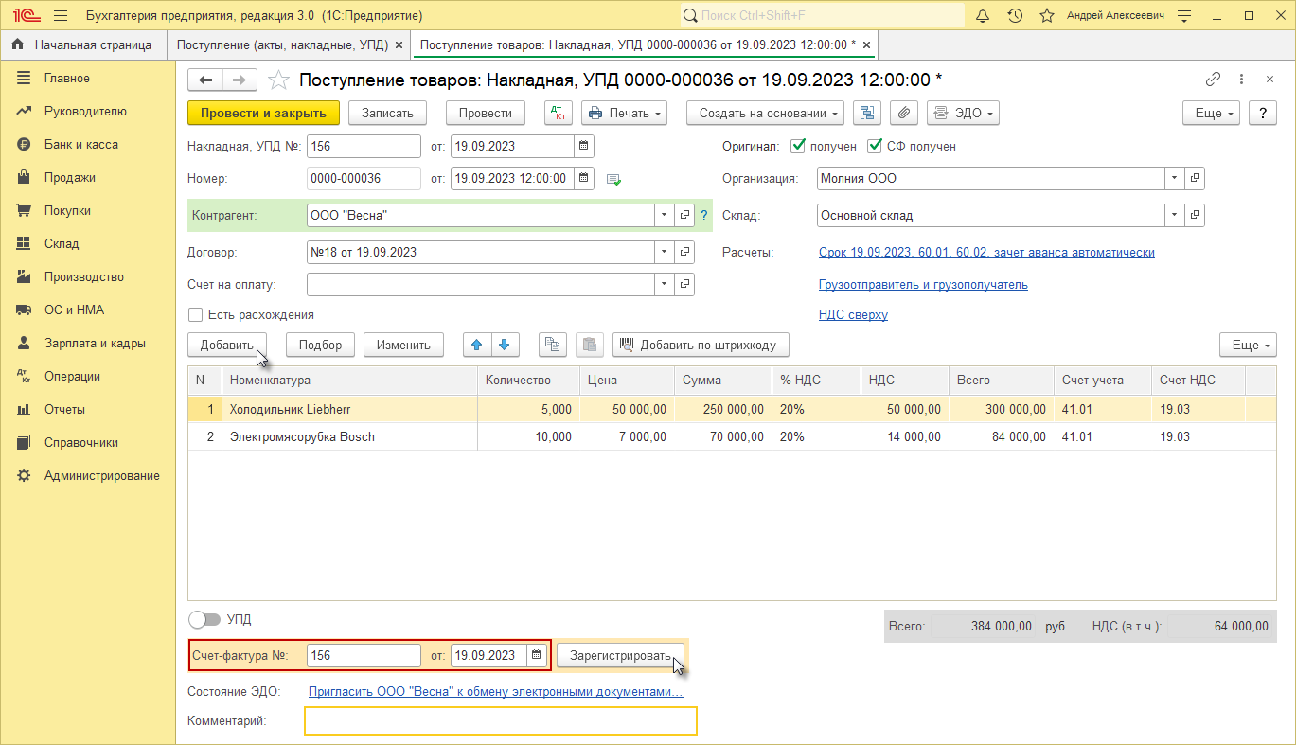Open the history clock icon
Image resolution: width=1296 pixels, height=745 pixels.
1015,16
